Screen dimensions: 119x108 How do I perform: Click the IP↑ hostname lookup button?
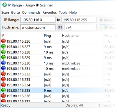click(x=60, y=27)
